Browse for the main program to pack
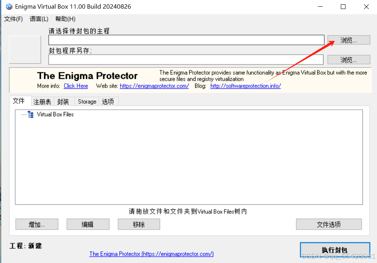The width and height of the screenshot is (377, 263). tap(349, 40)
